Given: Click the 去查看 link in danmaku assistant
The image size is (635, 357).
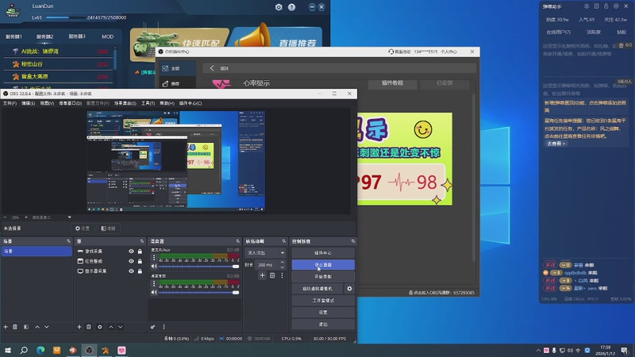Looking at the screenshot, I should coord(556,144).
